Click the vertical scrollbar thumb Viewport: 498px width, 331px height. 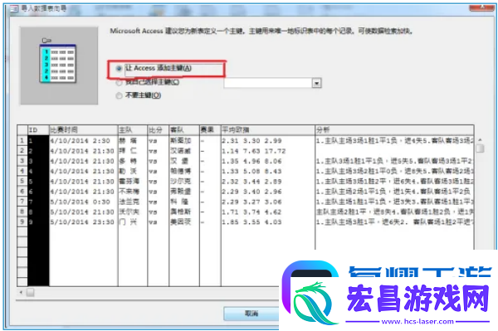pyautogui.click(x=480, y=148)
